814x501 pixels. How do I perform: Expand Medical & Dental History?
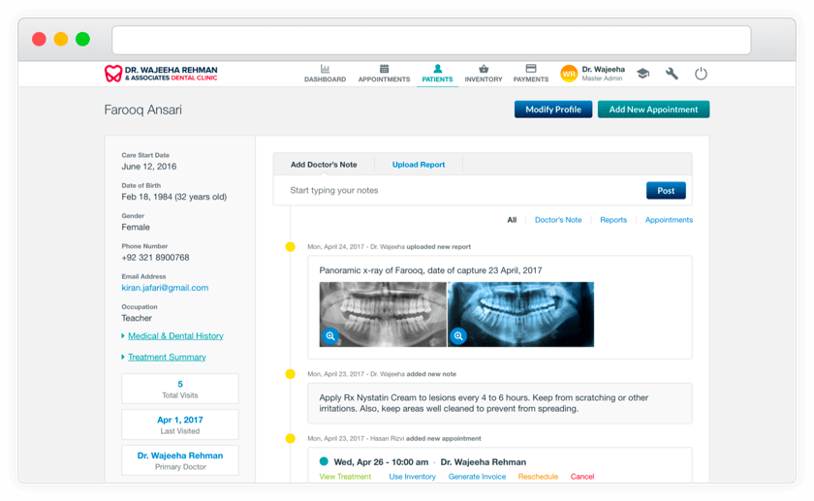click(x=175, y=336)
